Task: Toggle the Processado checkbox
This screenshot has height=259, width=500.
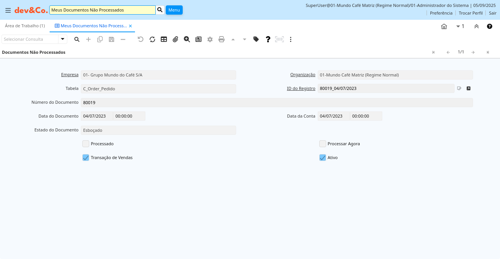Action: (x=86, y=144)
